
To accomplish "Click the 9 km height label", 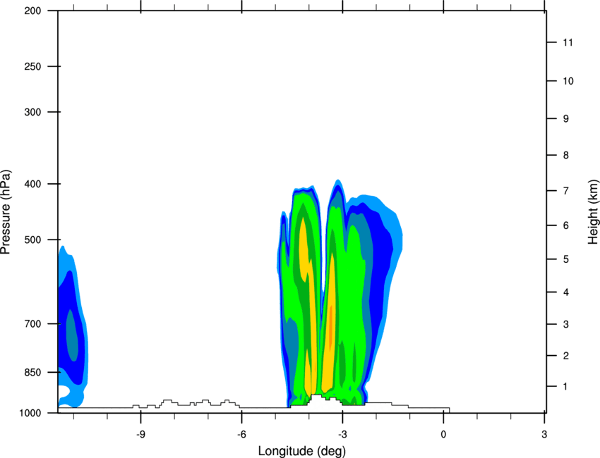I will coord(566,118).
